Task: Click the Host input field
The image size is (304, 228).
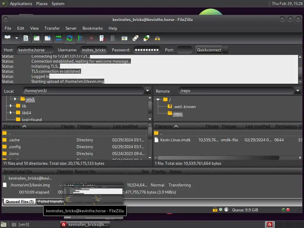Action: tap(35, 50)
